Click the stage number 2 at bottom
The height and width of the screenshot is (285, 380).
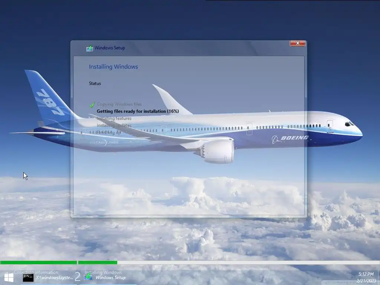[x=77, y=276]
